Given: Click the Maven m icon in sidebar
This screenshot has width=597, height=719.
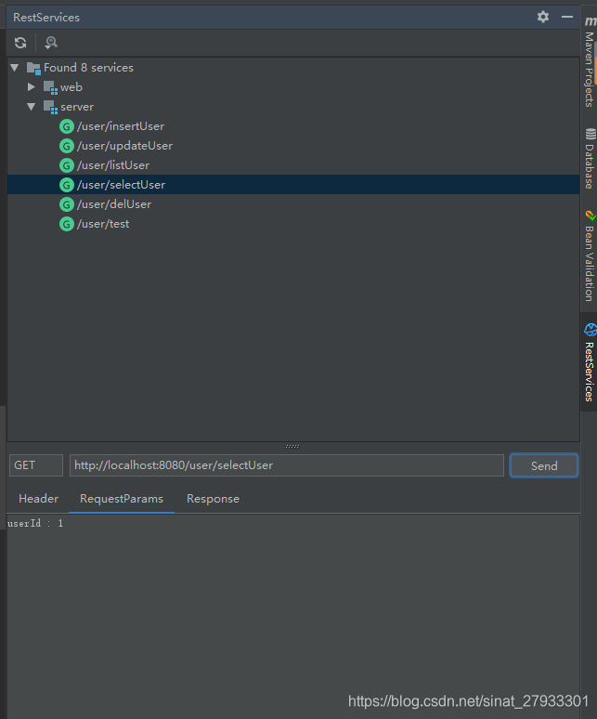Looking at the screenshot, I should (x=591, y=21).
